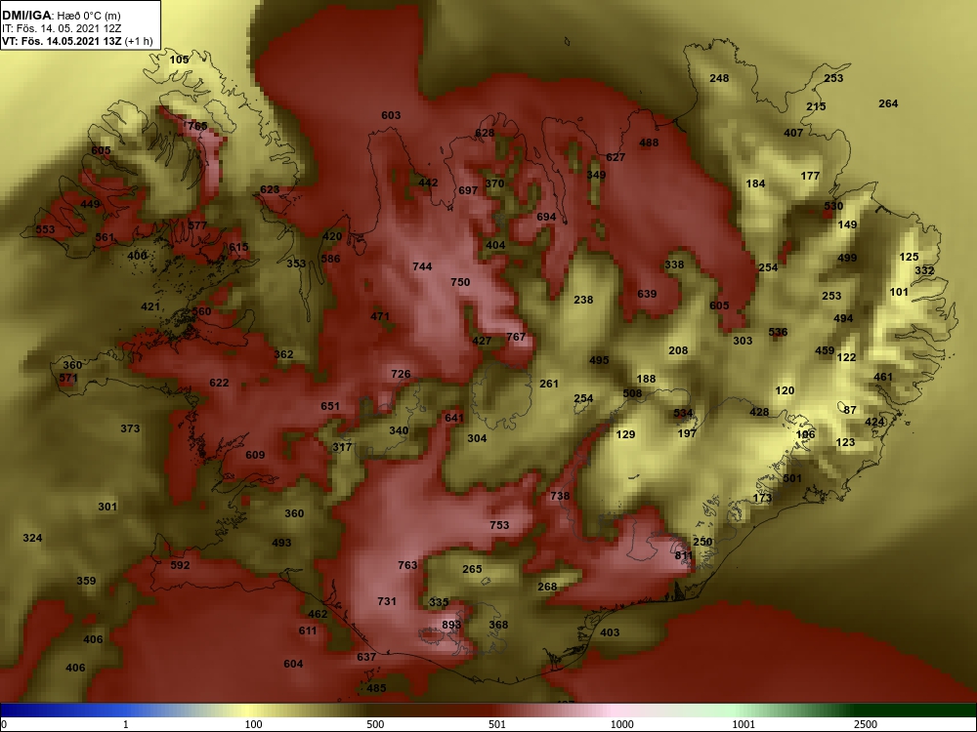Click the map value '603'
Screen dimensions: 977x732
pyautogui.click(x=391, y=115)
